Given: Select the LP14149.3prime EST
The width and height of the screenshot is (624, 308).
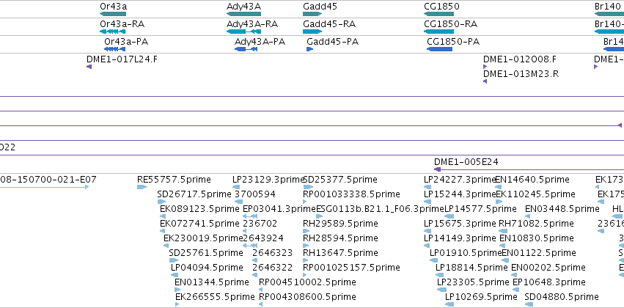Looking at the screenshot, I should (x=427, y=246).
